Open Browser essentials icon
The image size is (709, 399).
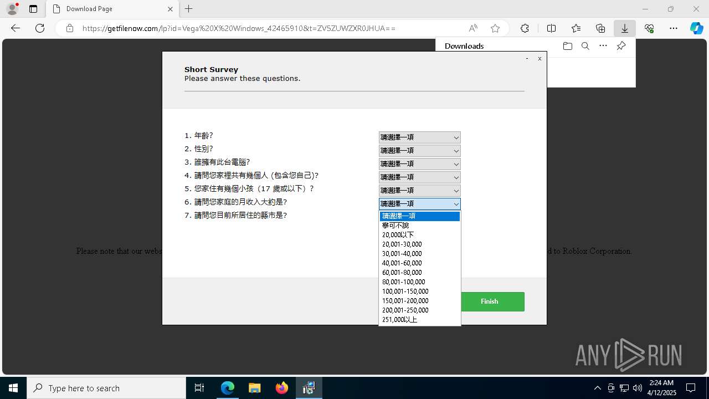[649, 28]
